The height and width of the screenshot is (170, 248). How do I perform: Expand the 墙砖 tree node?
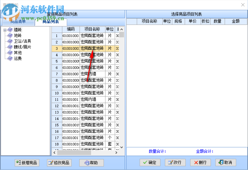(5, 30)
